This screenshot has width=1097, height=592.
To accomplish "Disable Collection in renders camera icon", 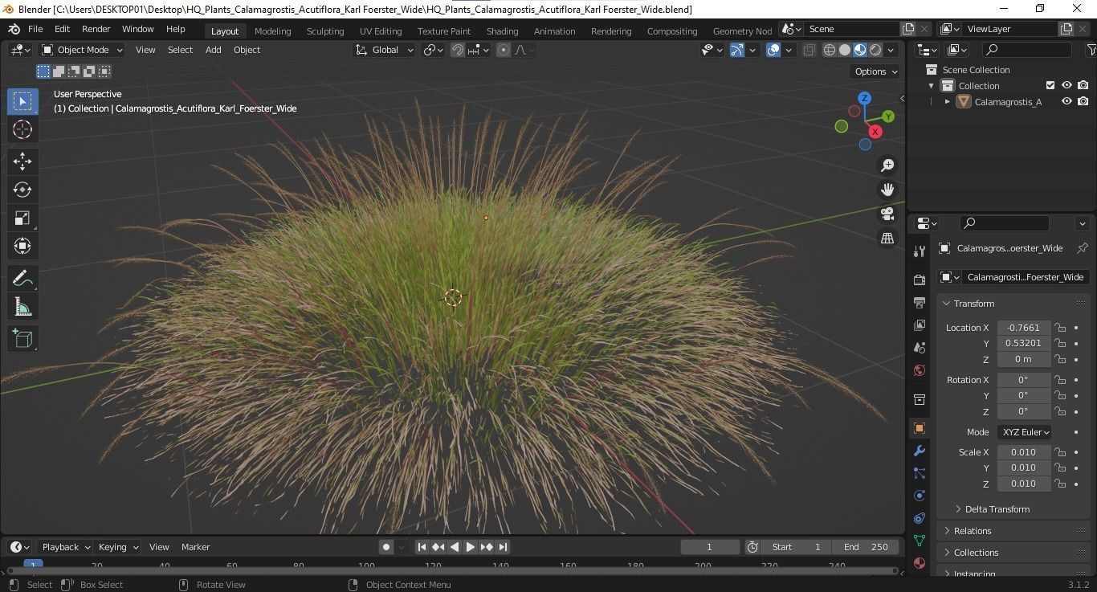I will (1083, 85).
